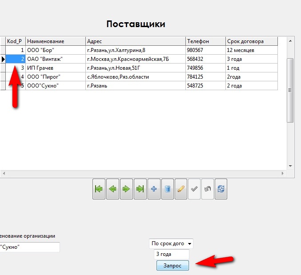301x275 pixels.
Task: Click vertical scrollbar up arrow
Action: [x=290, y=41]
